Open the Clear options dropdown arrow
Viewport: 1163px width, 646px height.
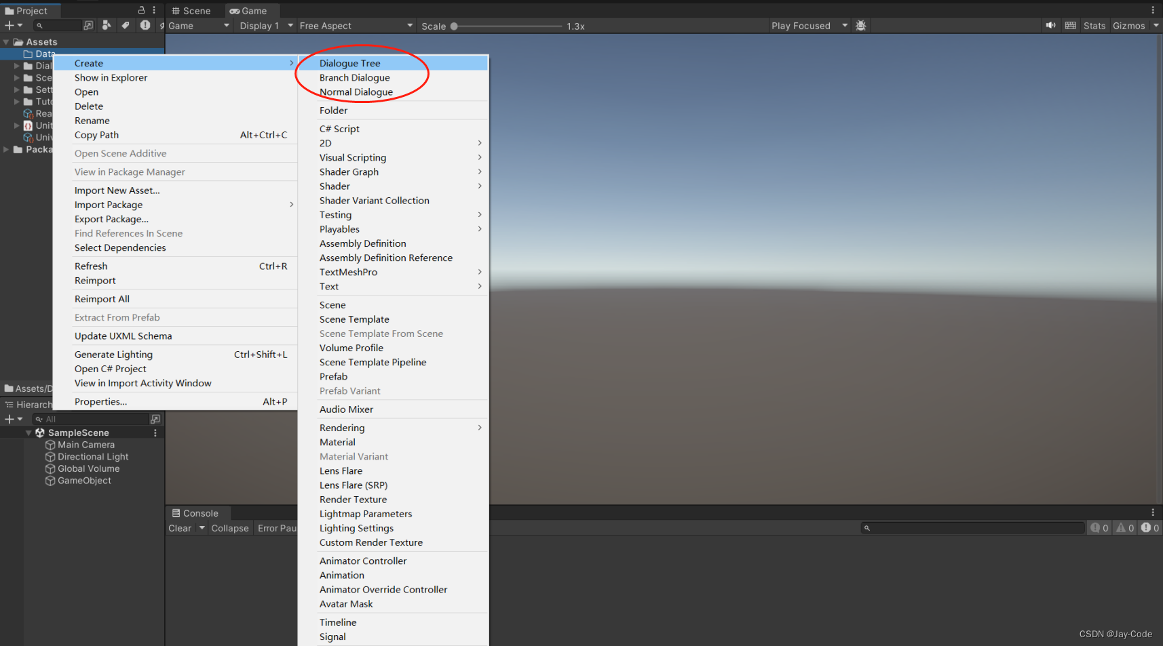click(x=202, y=528)
